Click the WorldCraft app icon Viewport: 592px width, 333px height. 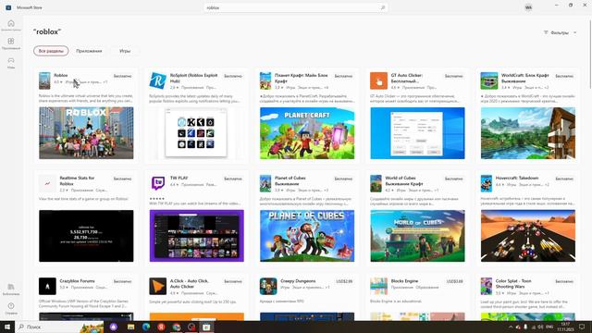coord(489,80)
